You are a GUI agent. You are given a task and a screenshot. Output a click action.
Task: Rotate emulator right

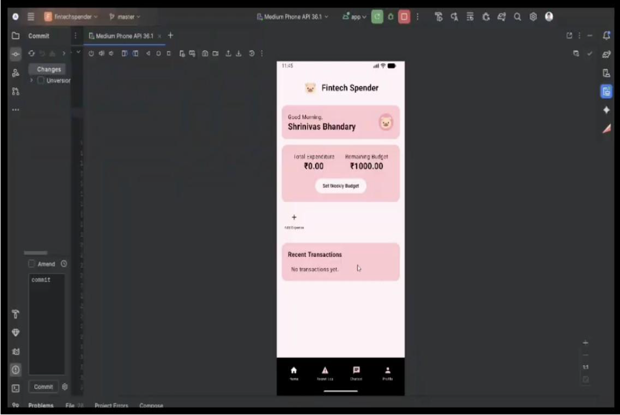135,53
